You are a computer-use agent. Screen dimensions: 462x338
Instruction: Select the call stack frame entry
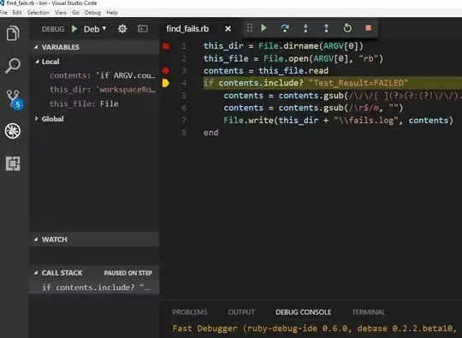tap(94, 288)
